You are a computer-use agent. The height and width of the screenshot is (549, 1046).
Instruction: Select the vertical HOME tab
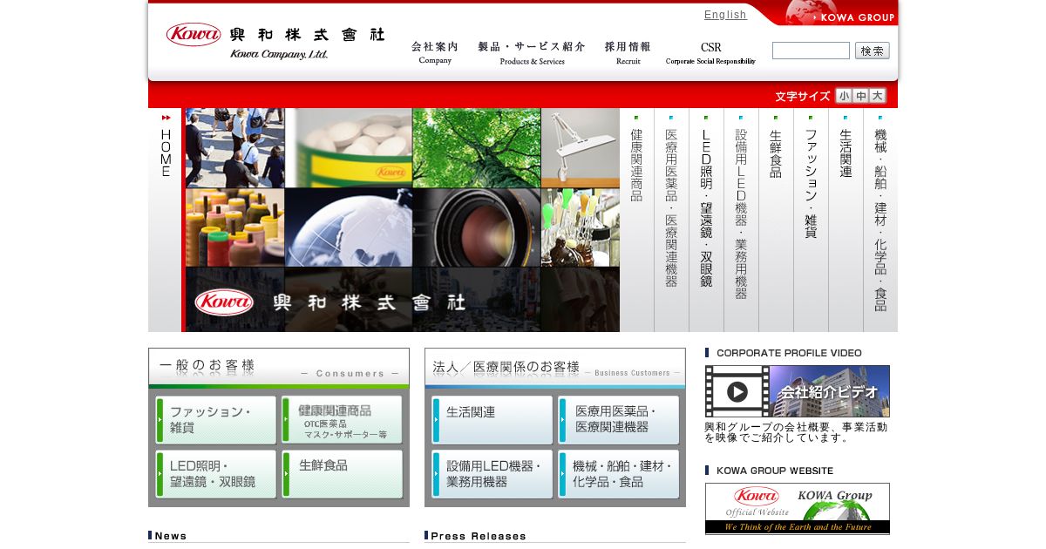(166, 220)
